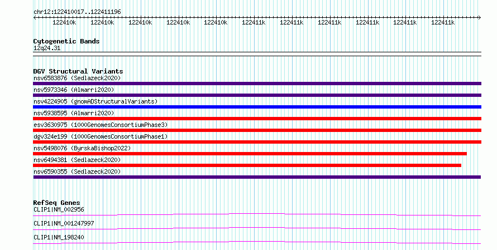Click the blue nsv4224905 variant bar
497x250 pixels.
257,107
